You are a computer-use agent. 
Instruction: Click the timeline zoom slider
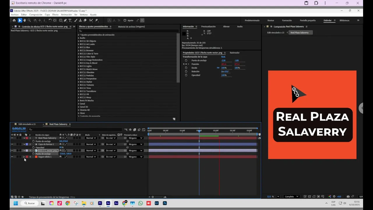coord(153,197)
